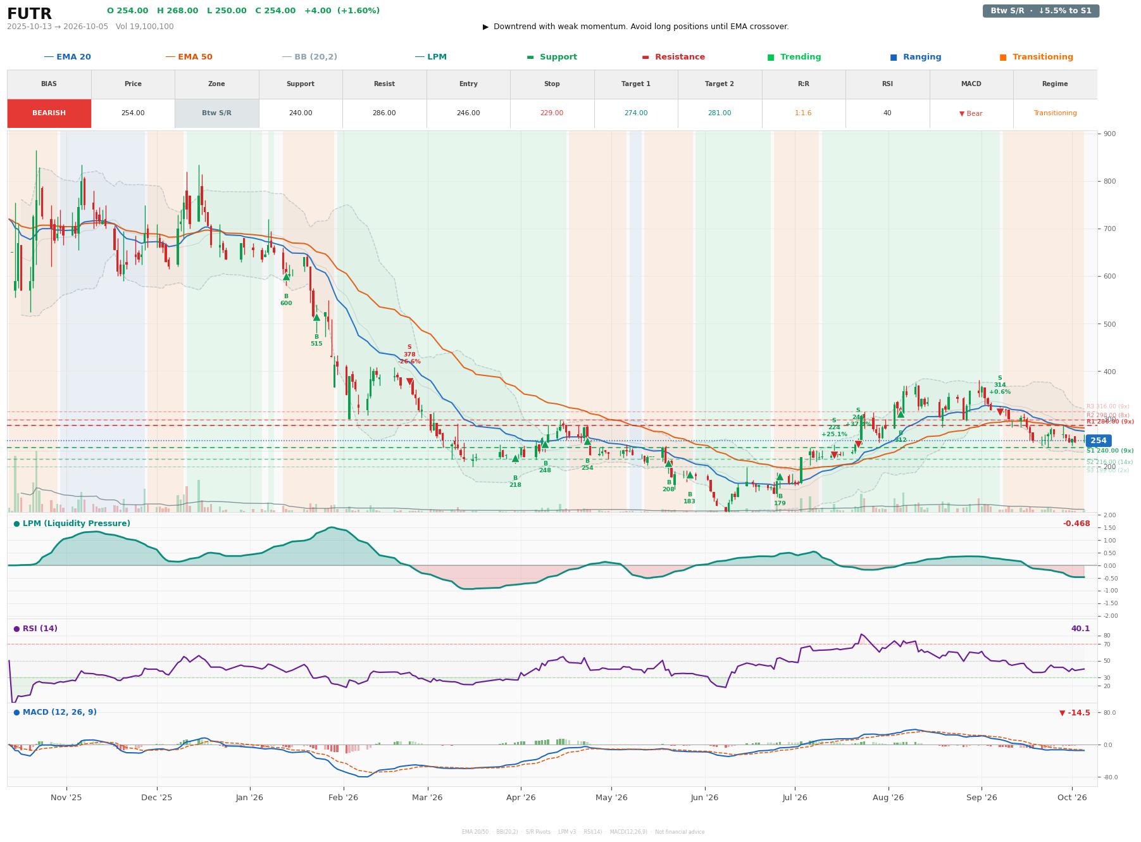Click the Btw S/R zone table cell
The height and width of the screenshot is (842, 1141).
pyautogui.click(x=216, y=113)
